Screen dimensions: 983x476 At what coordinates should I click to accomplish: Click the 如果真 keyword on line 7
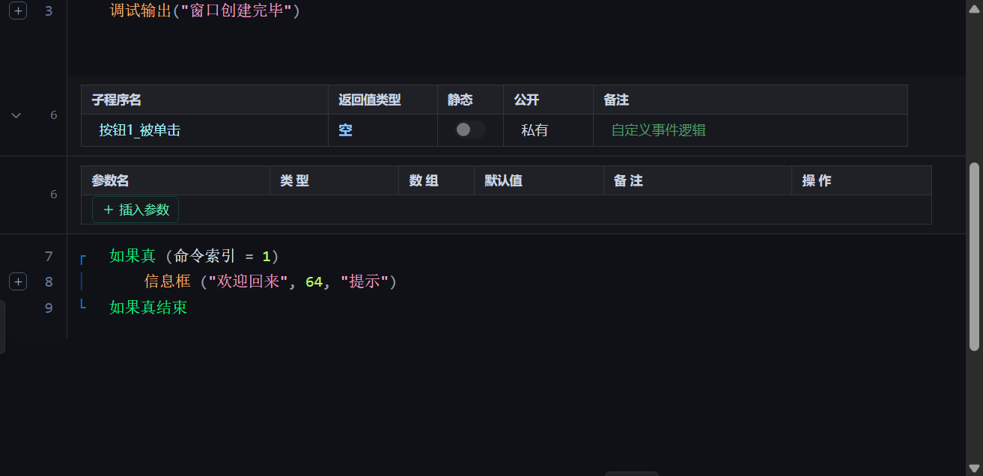tap(133, 256)
